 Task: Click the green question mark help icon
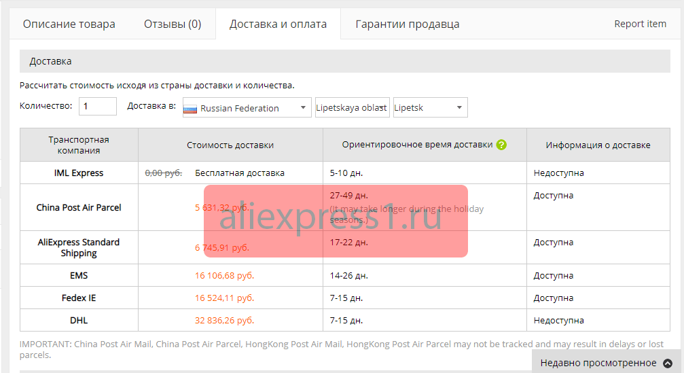pos(501,145)
